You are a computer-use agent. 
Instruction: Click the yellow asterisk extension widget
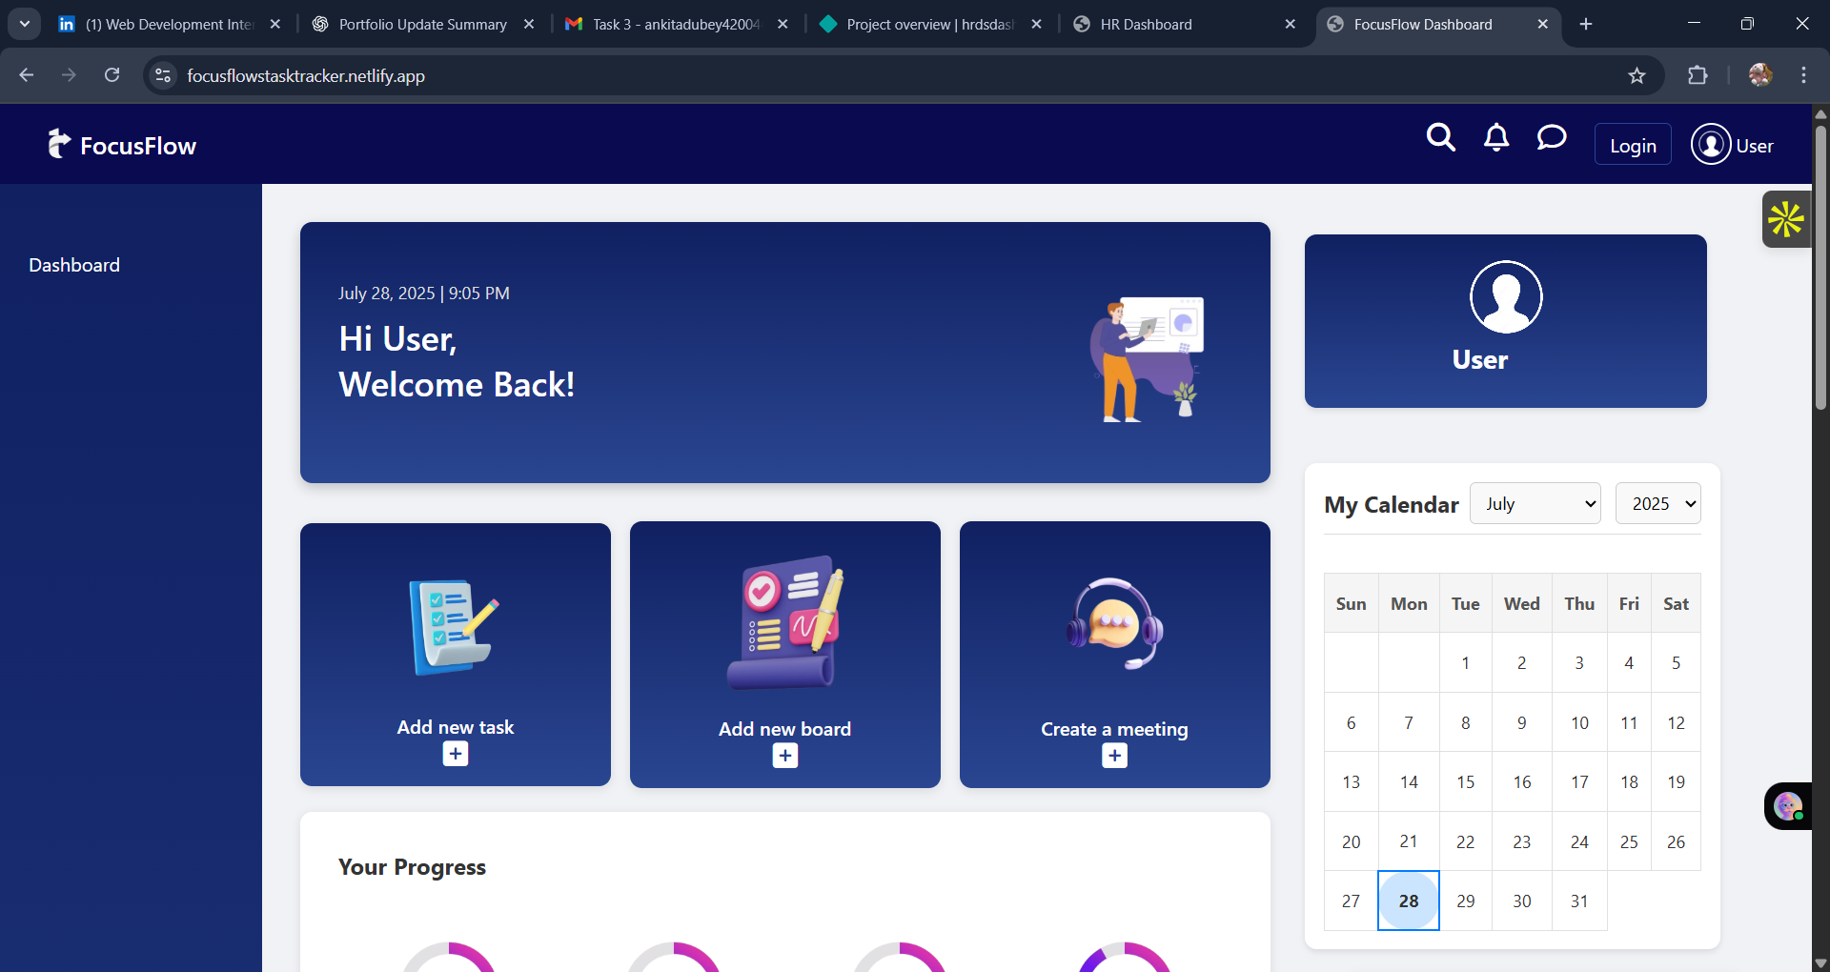(x=1786, y=219)
